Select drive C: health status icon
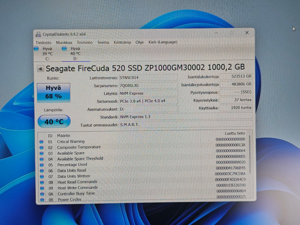 point(36,49)
